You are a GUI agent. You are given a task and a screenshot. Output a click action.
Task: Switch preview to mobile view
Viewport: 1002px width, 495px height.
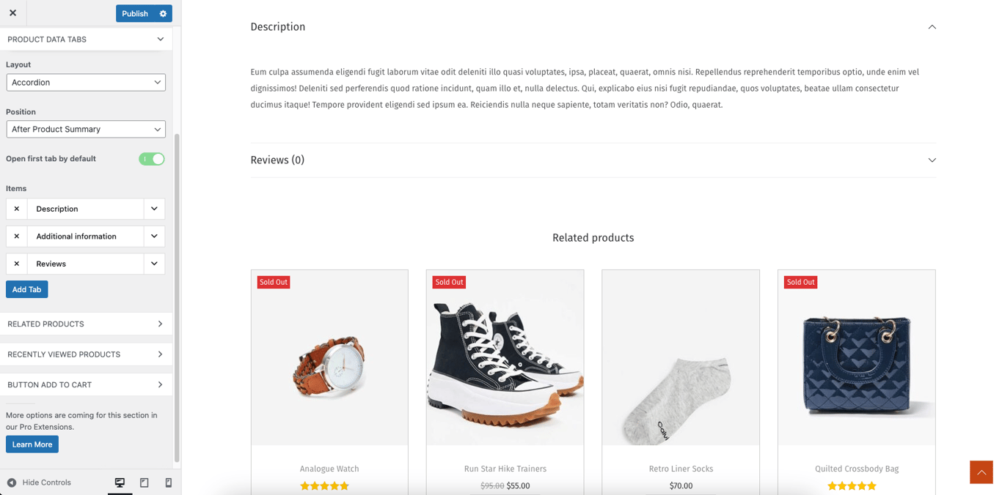coord(167,482)
